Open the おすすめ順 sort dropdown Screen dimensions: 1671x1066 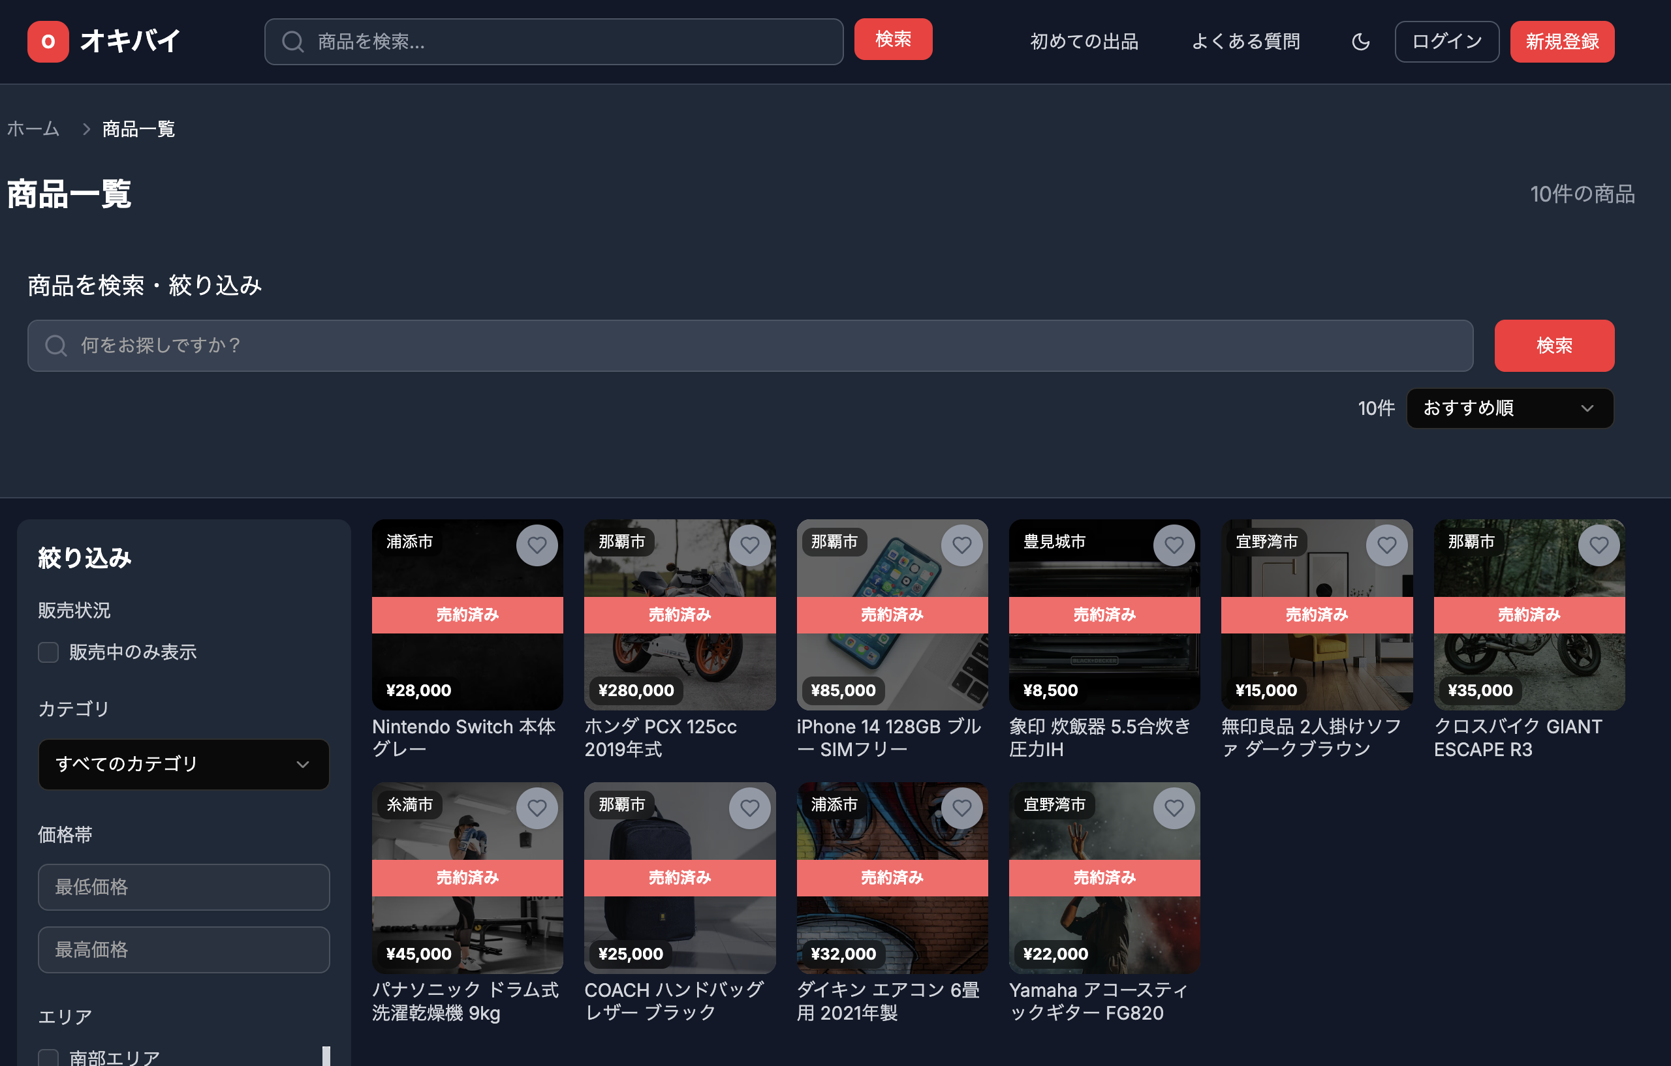tap(1509, 408)
